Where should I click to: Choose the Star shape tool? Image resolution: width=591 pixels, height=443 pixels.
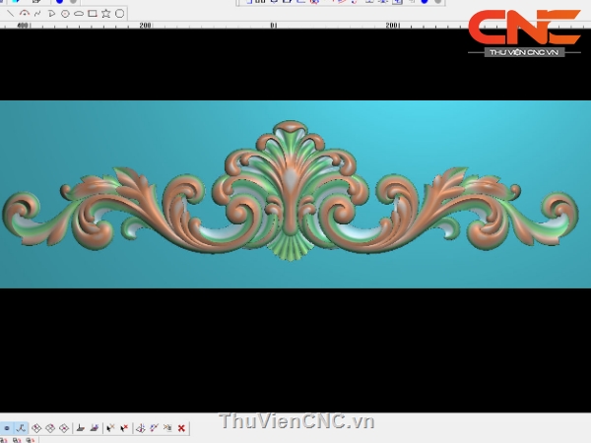click(106, 14)
